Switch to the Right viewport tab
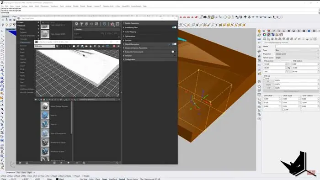Image resolution: width=320 pixels, height=180 pixels. [x=30, y=172]
